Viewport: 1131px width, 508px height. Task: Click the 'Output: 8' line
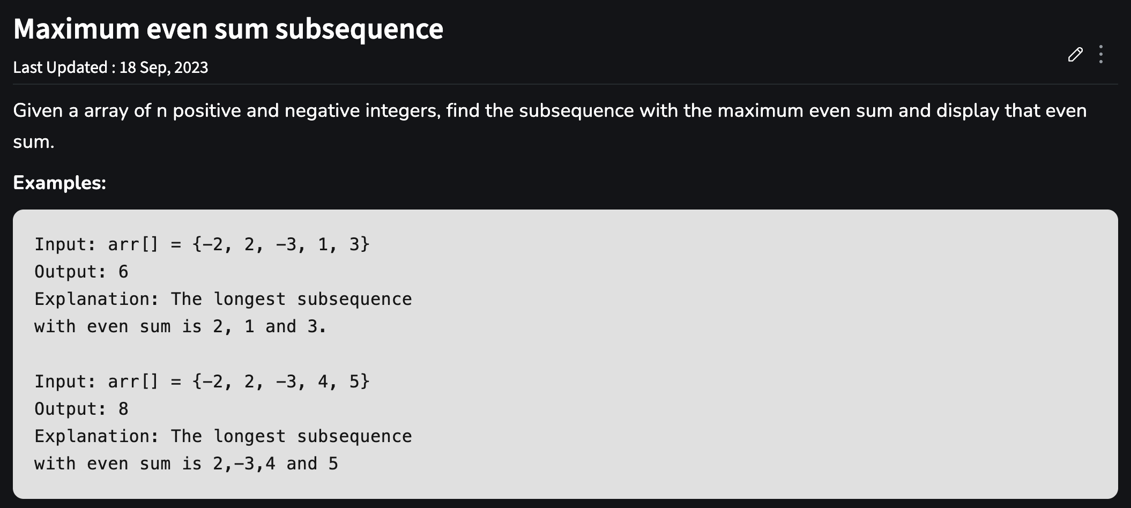pyautogui.click(x=81, y=409)
